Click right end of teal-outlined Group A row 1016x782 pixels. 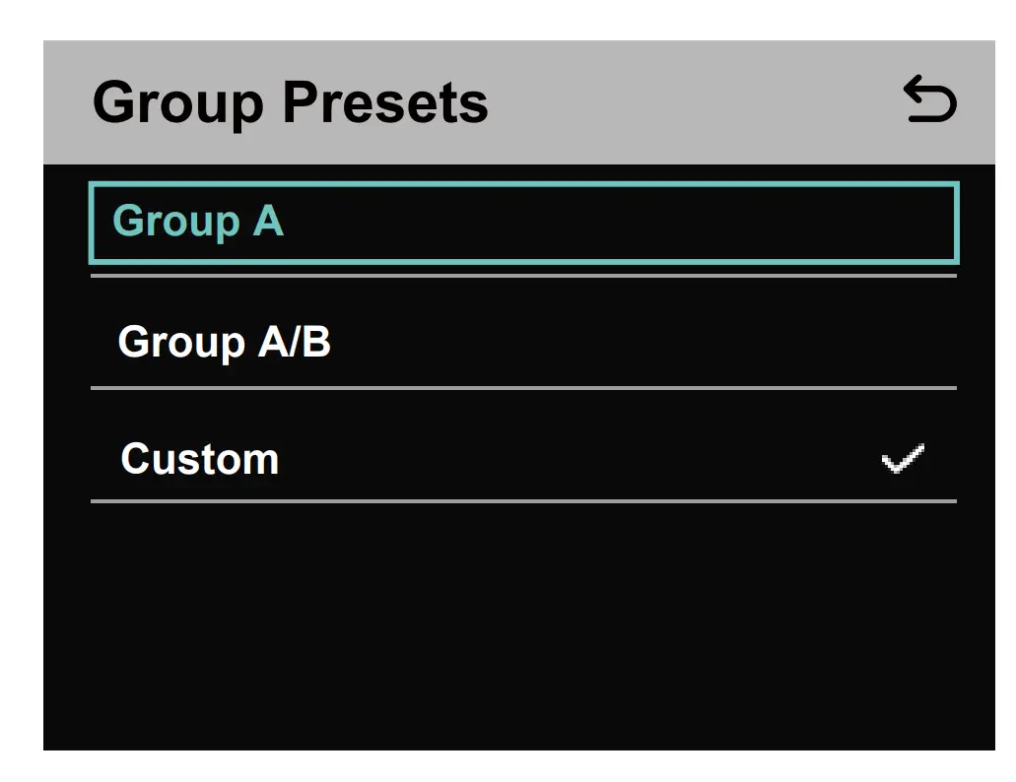[887, 223]
